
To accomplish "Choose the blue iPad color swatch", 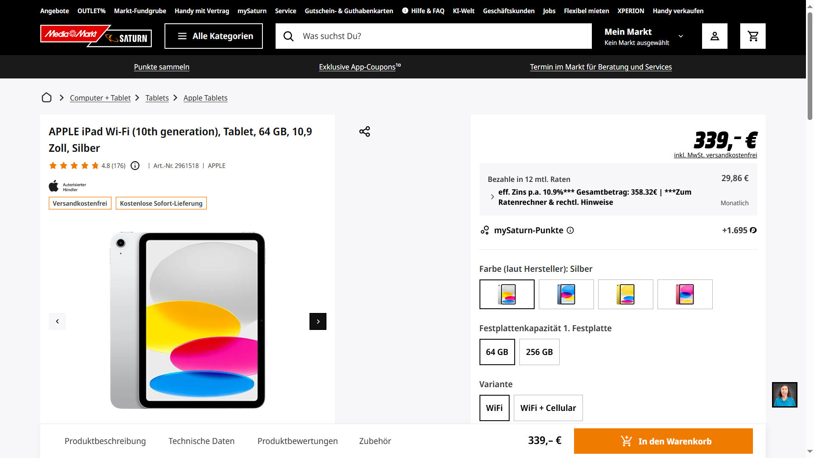I will tap(566, 294).
